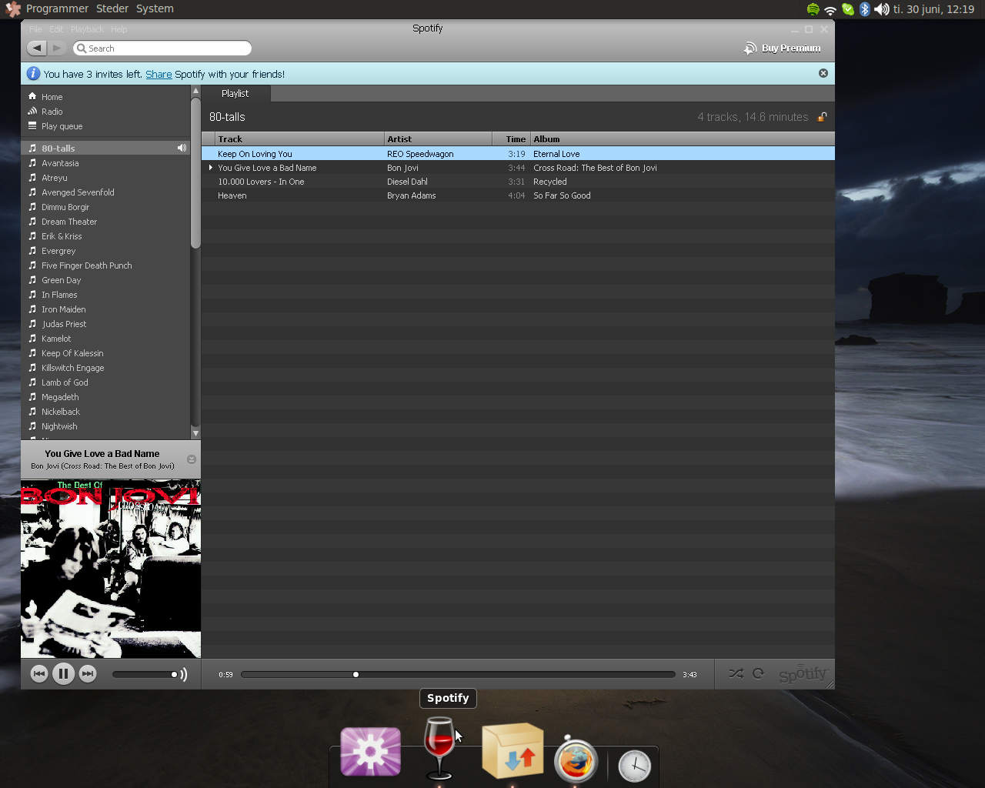The image size is (985, 788).
Task: Toggle repeat mode
Action: (759, 673)
